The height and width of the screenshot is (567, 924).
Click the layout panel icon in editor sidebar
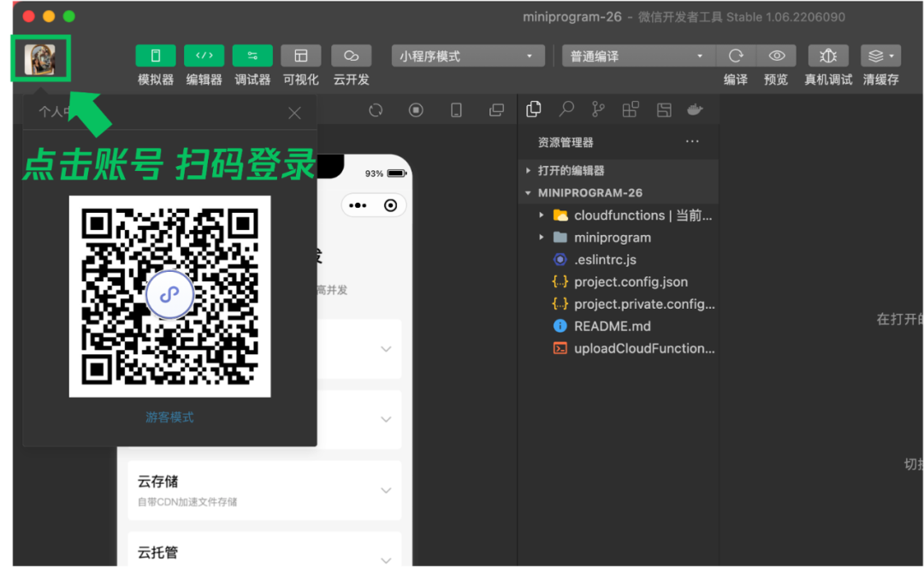pos(664,109)
